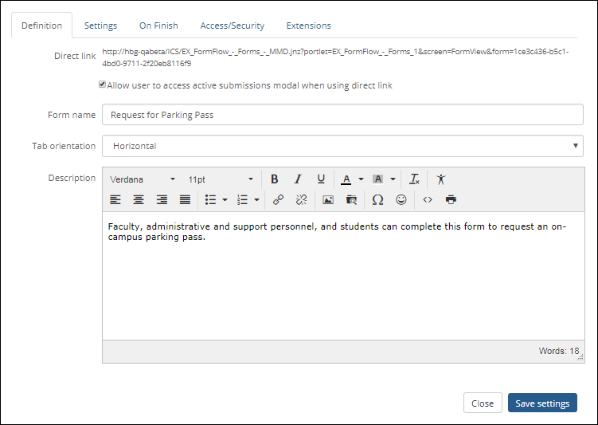Apply italic formatting to text
598x425 pixels.
298,179
